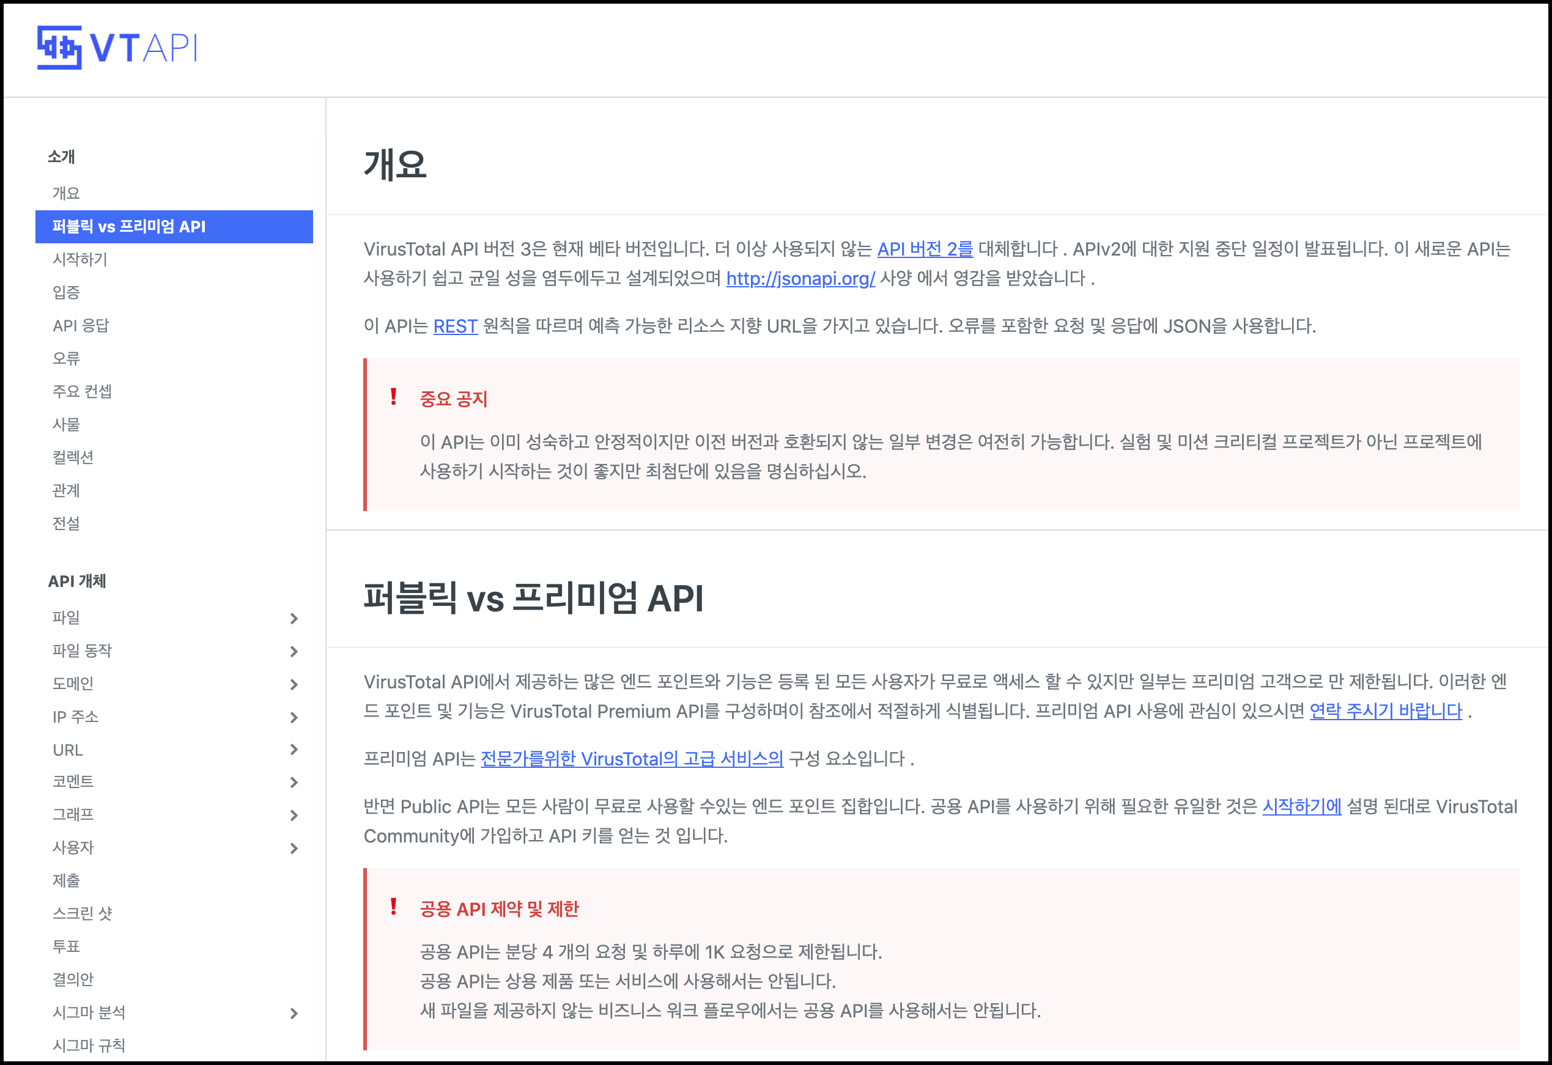
Task: Follow the http://jsonapi.org/ link
Action: [800, 278]
